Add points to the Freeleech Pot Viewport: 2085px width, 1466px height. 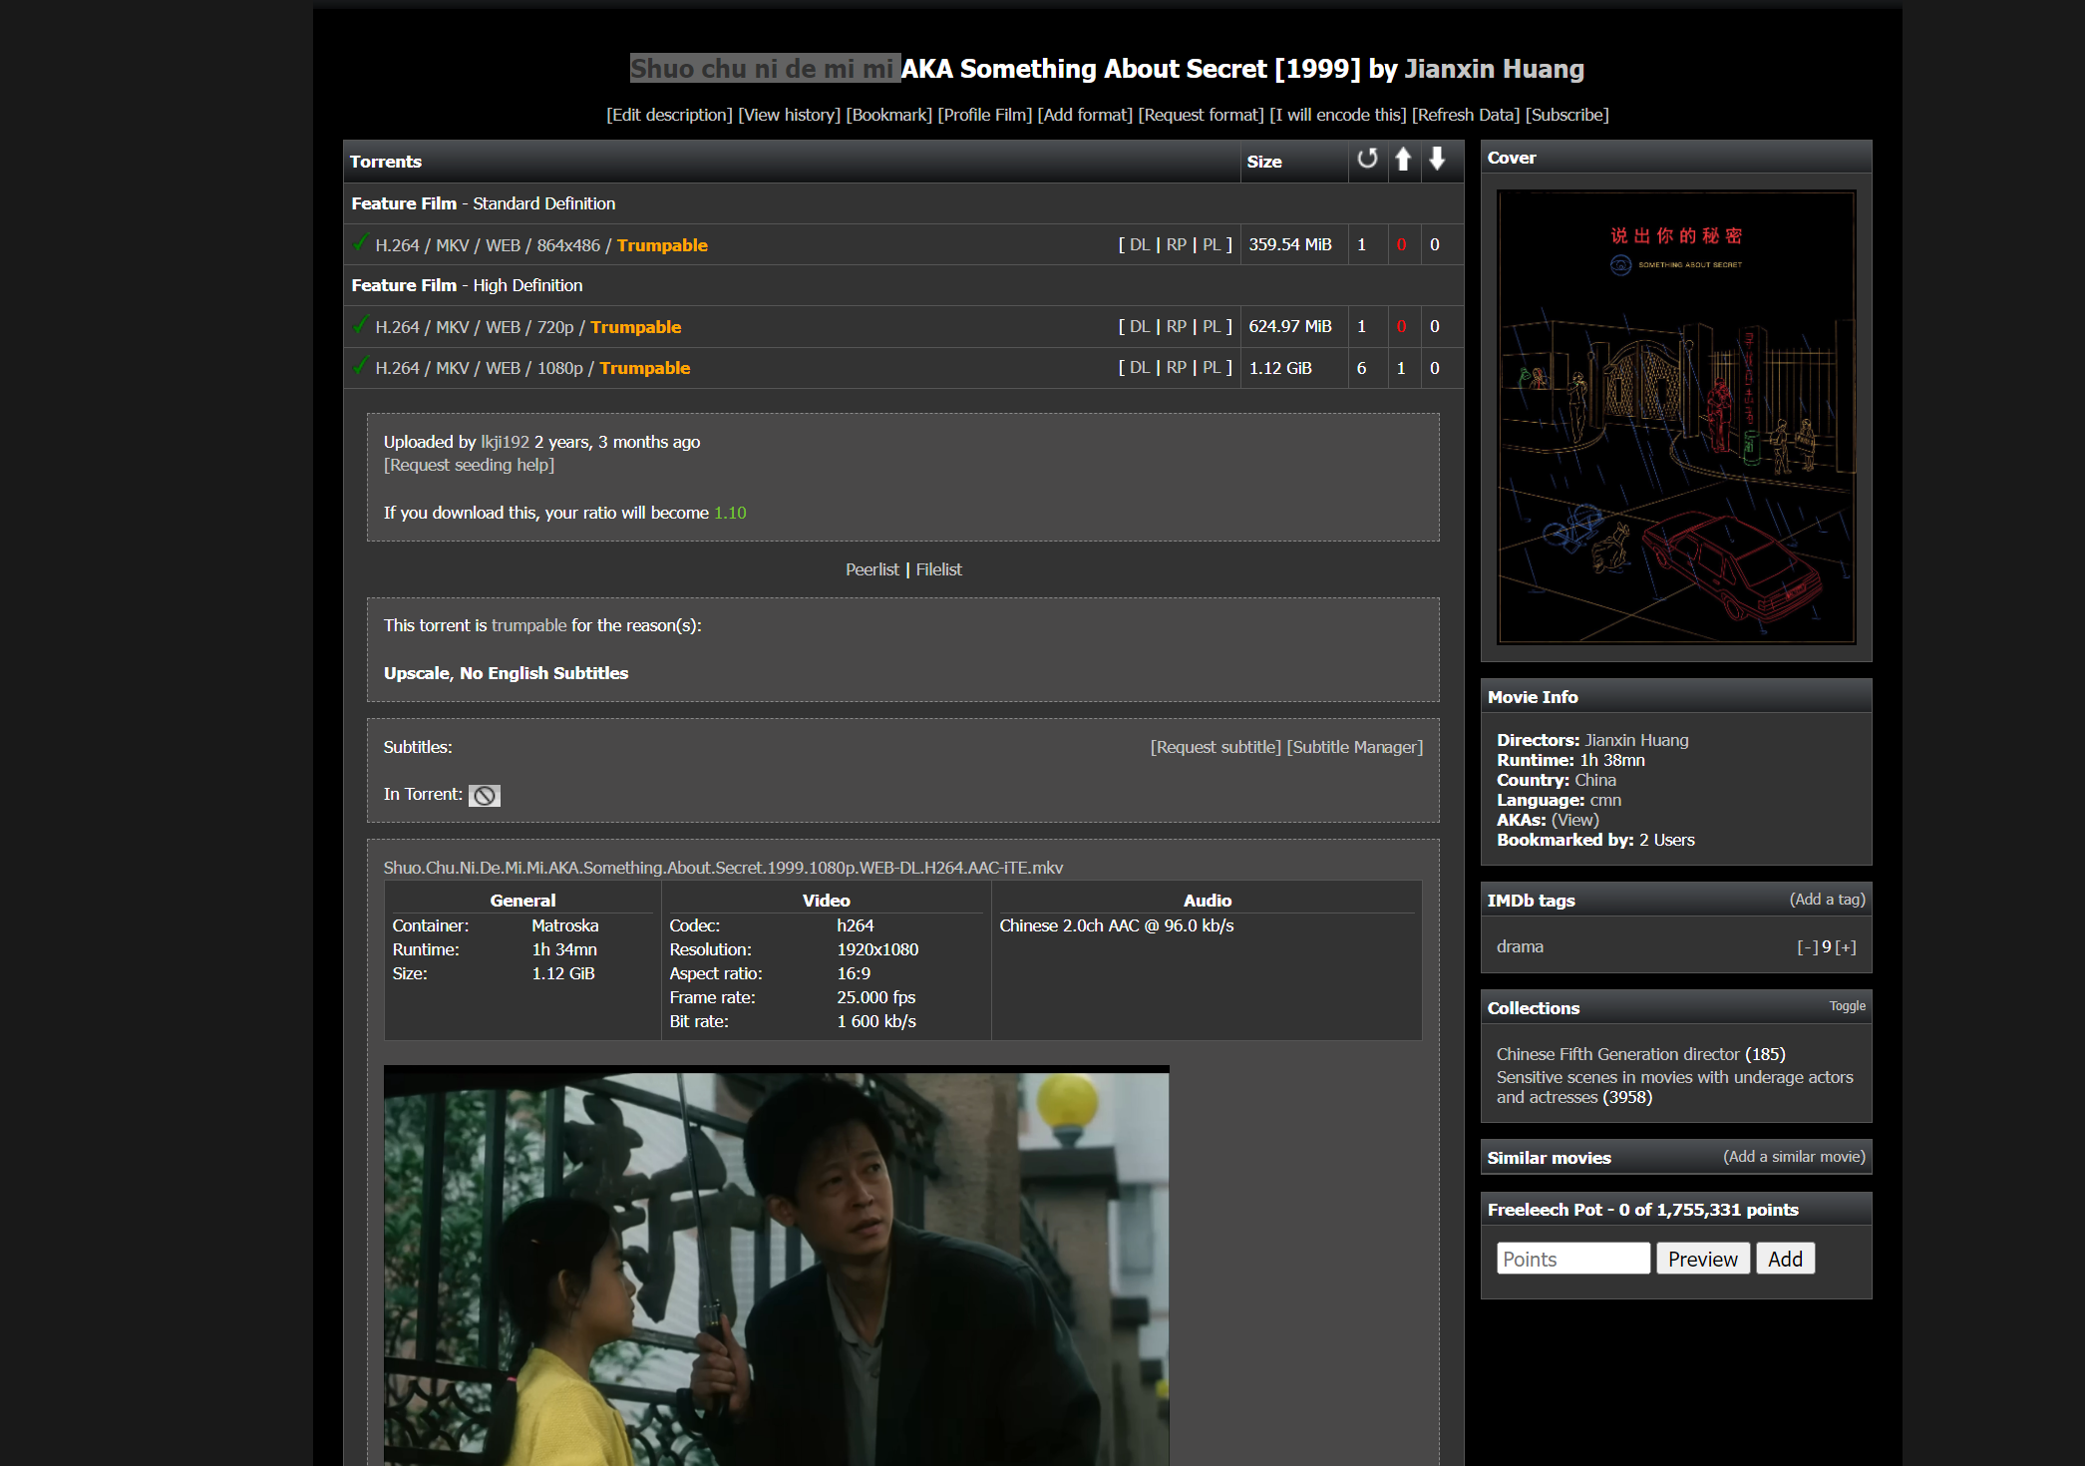tap(1785, 1258)
